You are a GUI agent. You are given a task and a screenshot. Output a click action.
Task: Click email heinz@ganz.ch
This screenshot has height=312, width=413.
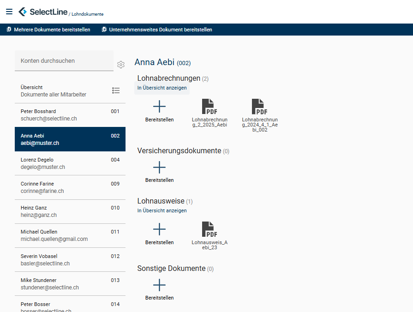point(39,215)
